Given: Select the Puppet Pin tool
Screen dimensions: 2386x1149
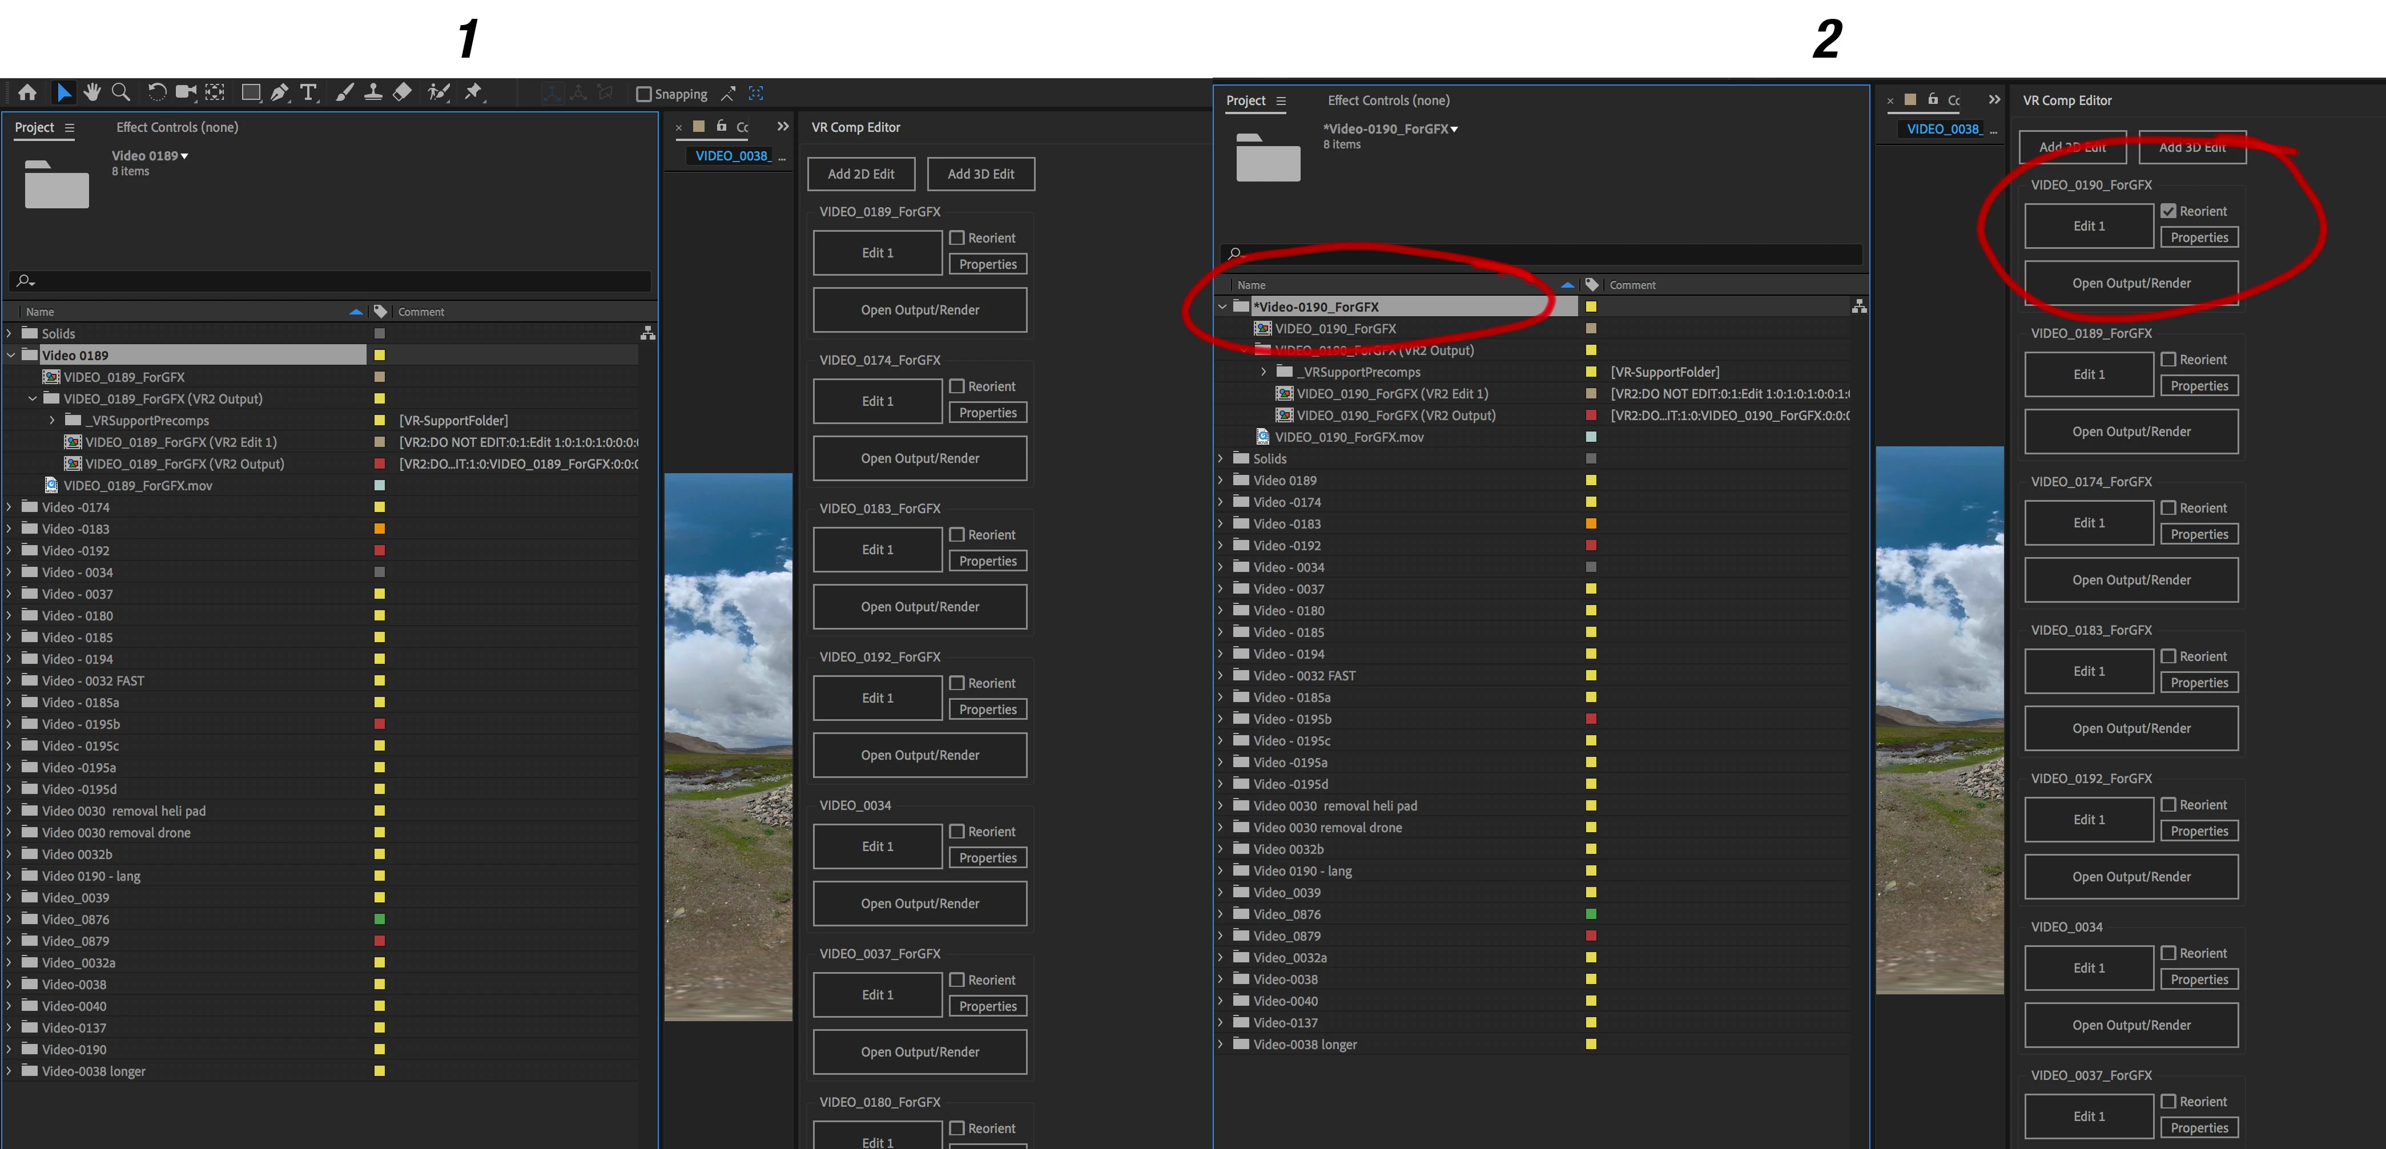Looking at the screenshot, I should (x=474, y=92).
